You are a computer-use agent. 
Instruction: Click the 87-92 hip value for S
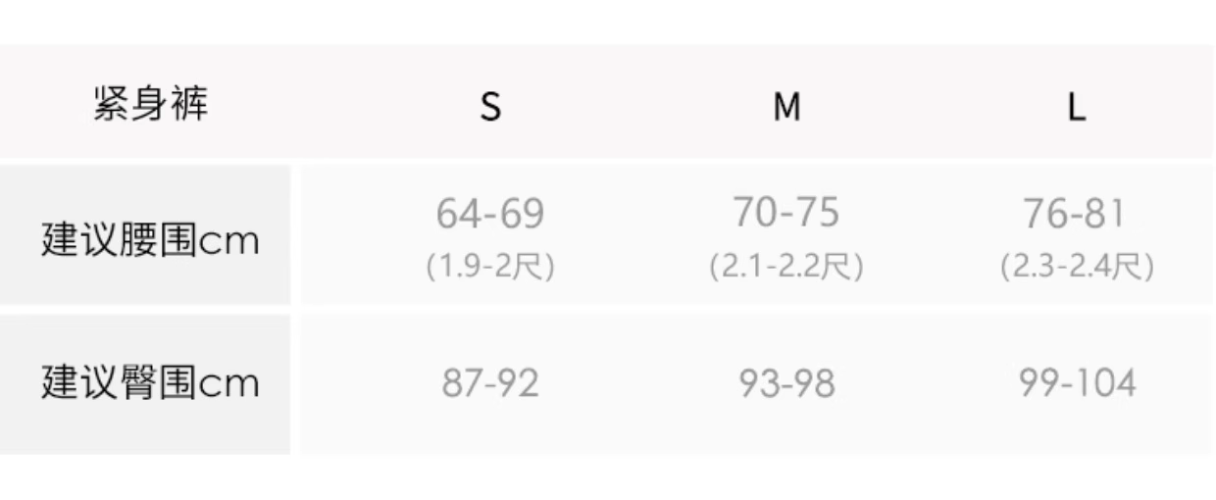coord(490,383)
